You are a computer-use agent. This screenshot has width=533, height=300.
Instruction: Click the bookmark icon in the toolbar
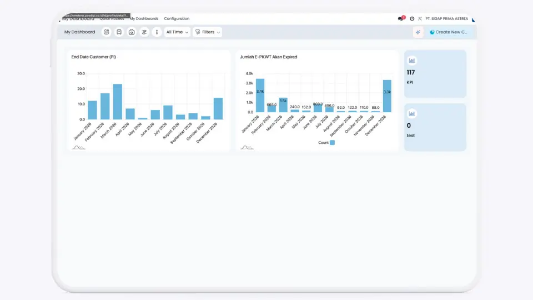point(119,32)
